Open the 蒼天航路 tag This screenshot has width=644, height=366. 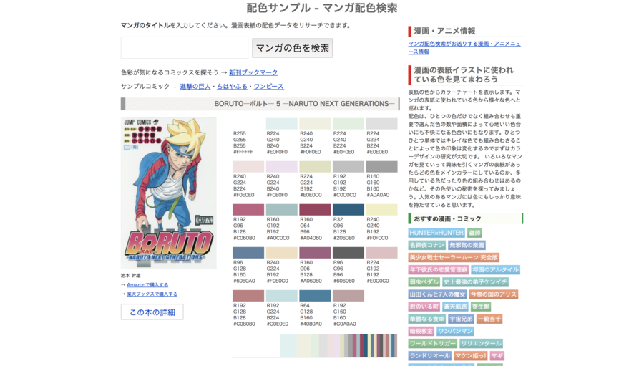[x=455, y=307]
